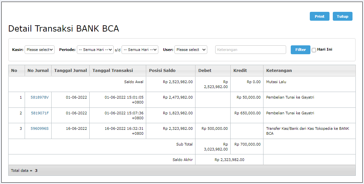Focus the Keterangan search field

click(x=250, y=50)
